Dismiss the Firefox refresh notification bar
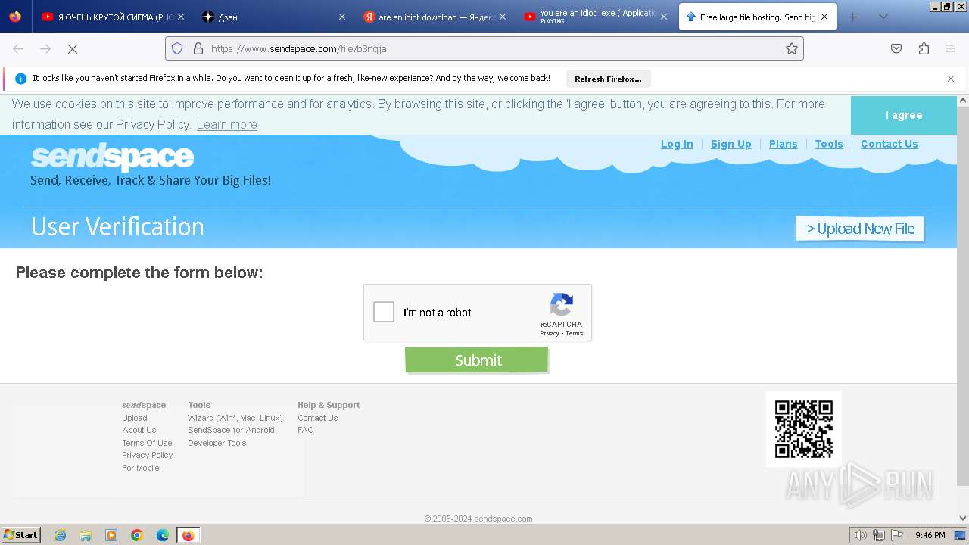Viewport: 969px width, 545px height. [951, 79]
